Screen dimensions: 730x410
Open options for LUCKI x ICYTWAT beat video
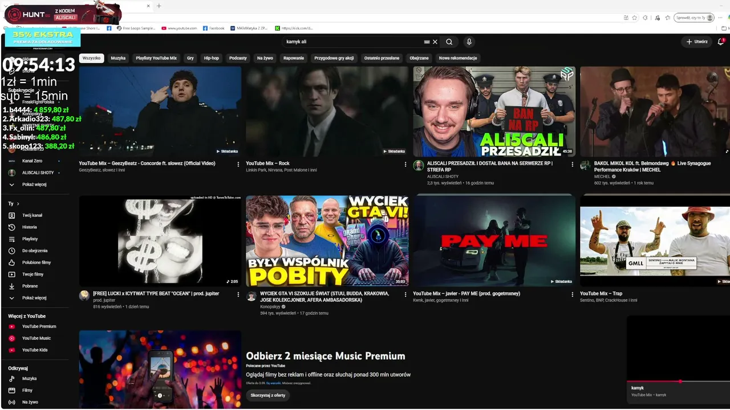point(238,294)
